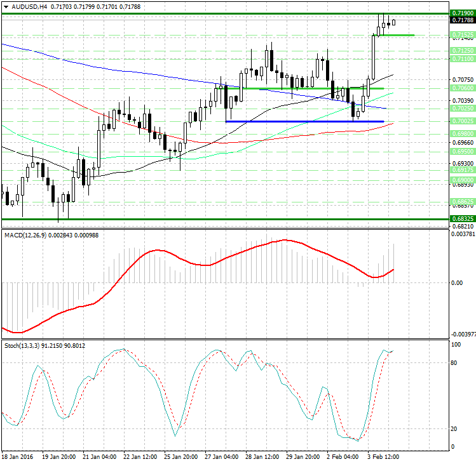Select the 0.69500 price level label
The image size is (476, 464).
click(x=461, y=152)
